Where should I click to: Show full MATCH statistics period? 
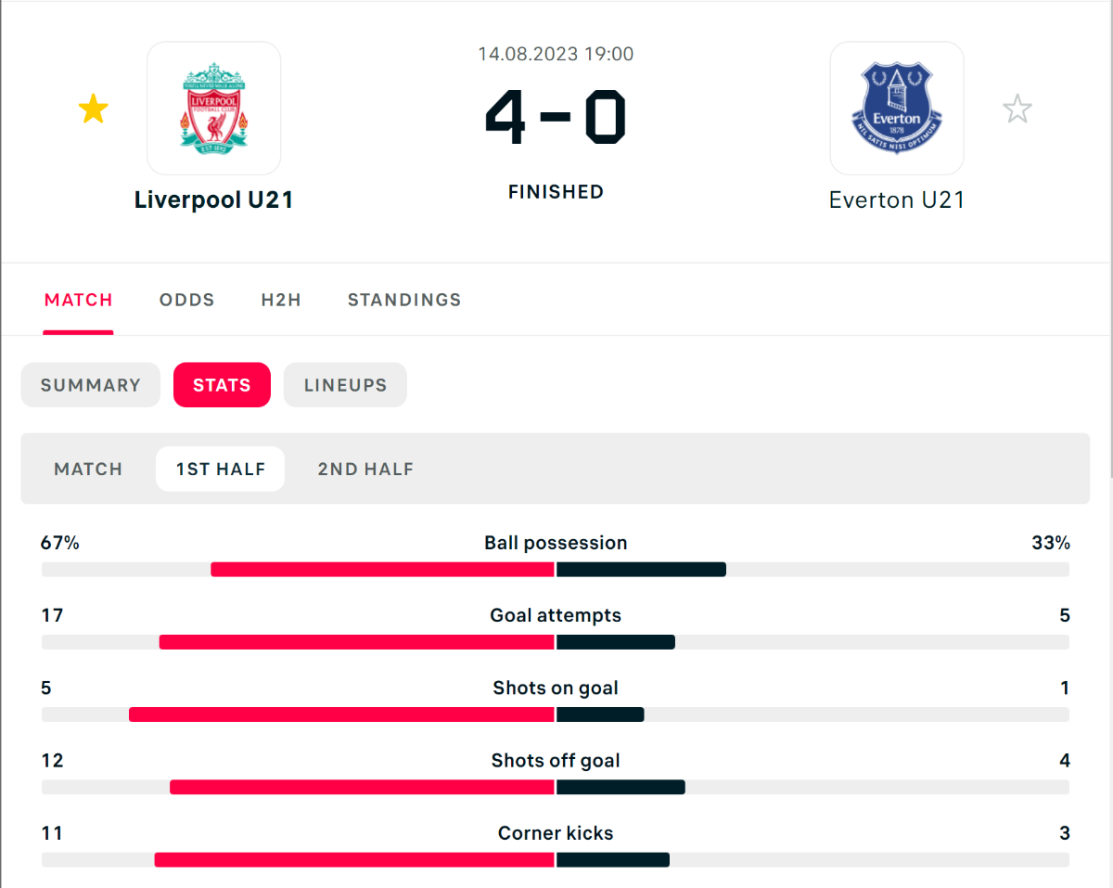tap(88, 470)
